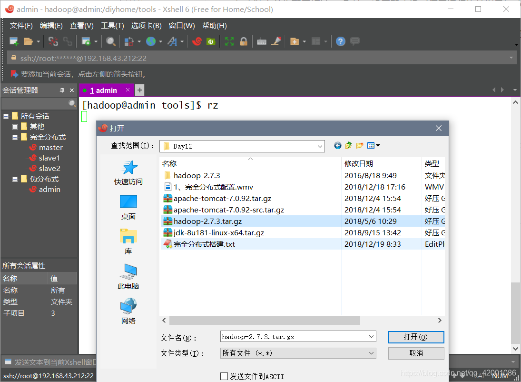Select the master session in tree
This screenshot has width=521, height=382.
coord(50,148)
